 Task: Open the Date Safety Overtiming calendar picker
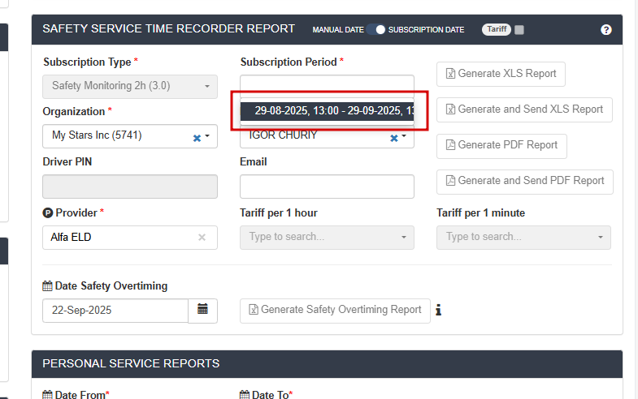(x=202, y=311)
